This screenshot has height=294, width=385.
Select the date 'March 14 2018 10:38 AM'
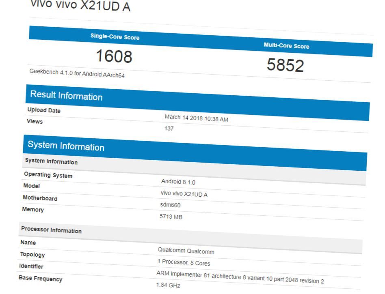[x=197, y=118]
